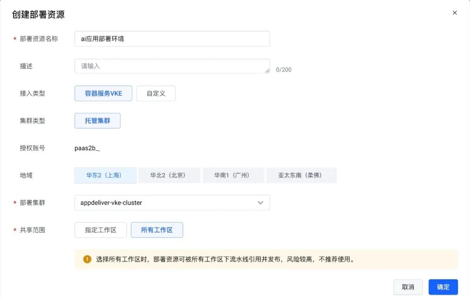Click the 授权账号 label
This screenshot has width=470, height=298.
(32, 148)
